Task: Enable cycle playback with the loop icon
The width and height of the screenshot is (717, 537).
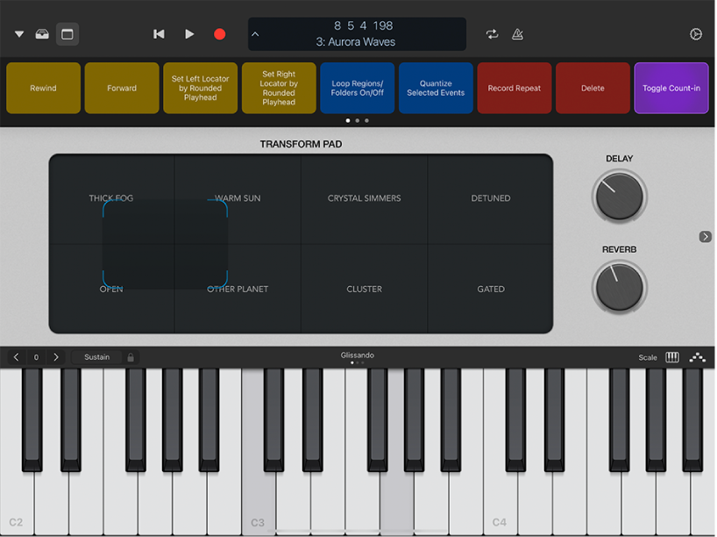Action: (x=492, y=33)
